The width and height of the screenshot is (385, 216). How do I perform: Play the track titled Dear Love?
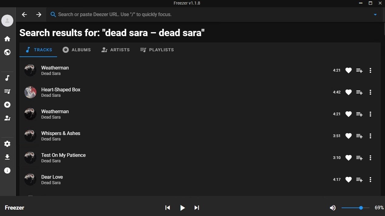click(52, 177)
